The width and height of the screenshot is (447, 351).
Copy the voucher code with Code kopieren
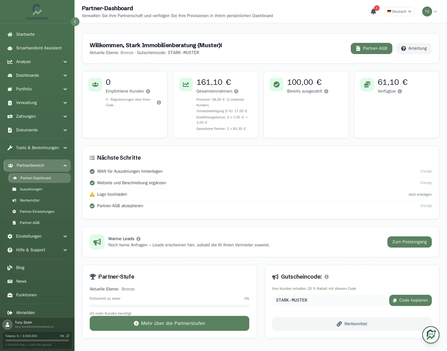[410, 300]
